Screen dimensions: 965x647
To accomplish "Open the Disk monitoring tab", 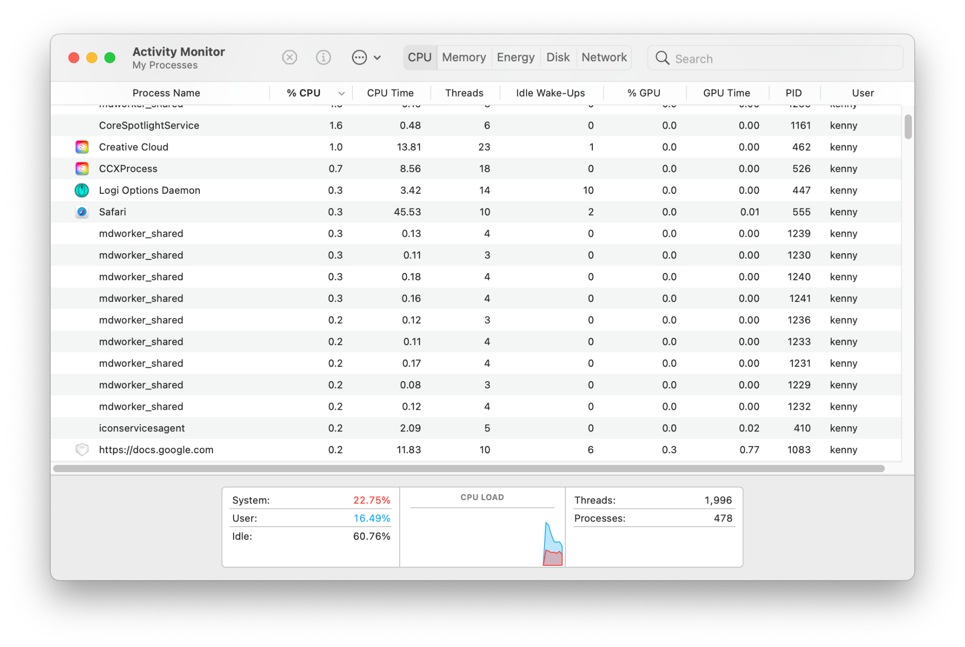I will click(x=559, y=57).
